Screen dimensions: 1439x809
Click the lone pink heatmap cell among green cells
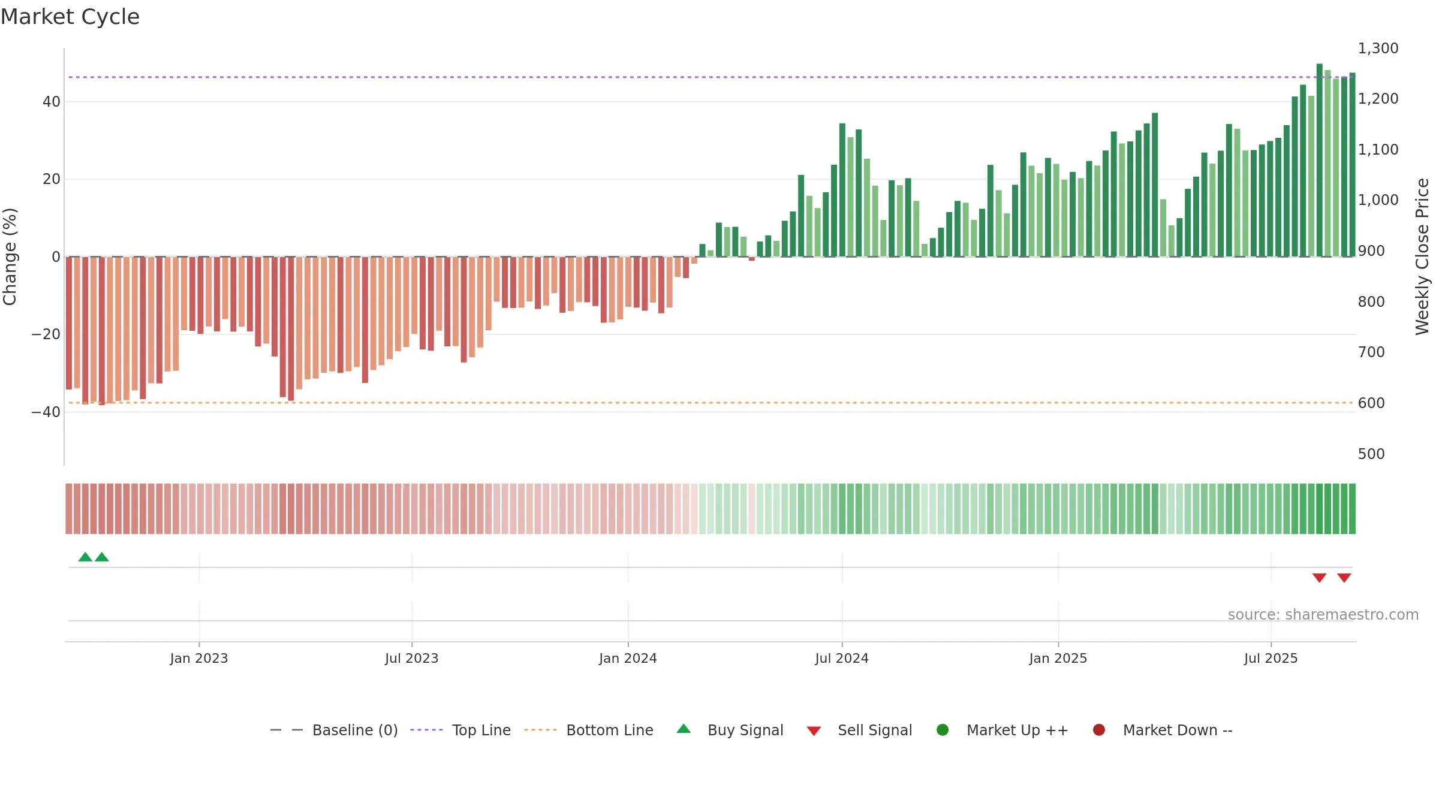point(752,509)
